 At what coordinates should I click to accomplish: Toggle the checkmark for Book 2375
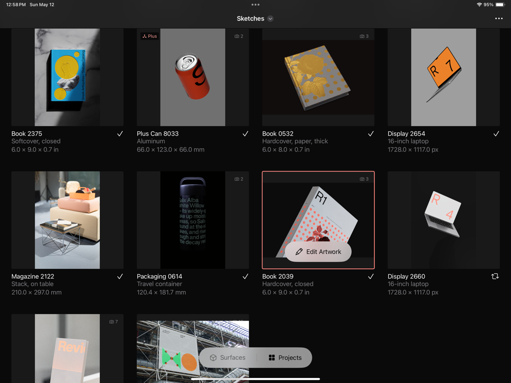(120, 134)
